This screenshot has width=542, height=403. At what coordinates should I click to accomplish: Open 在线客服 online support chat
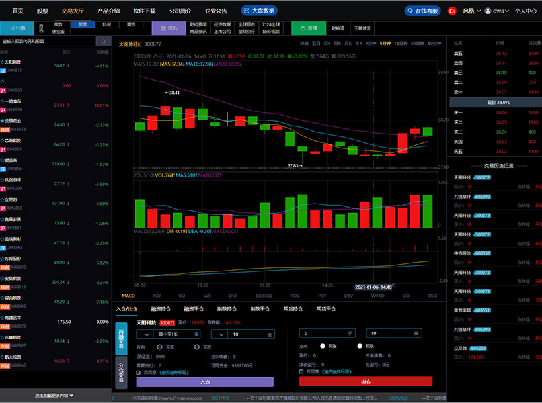(x=422, y=11)
